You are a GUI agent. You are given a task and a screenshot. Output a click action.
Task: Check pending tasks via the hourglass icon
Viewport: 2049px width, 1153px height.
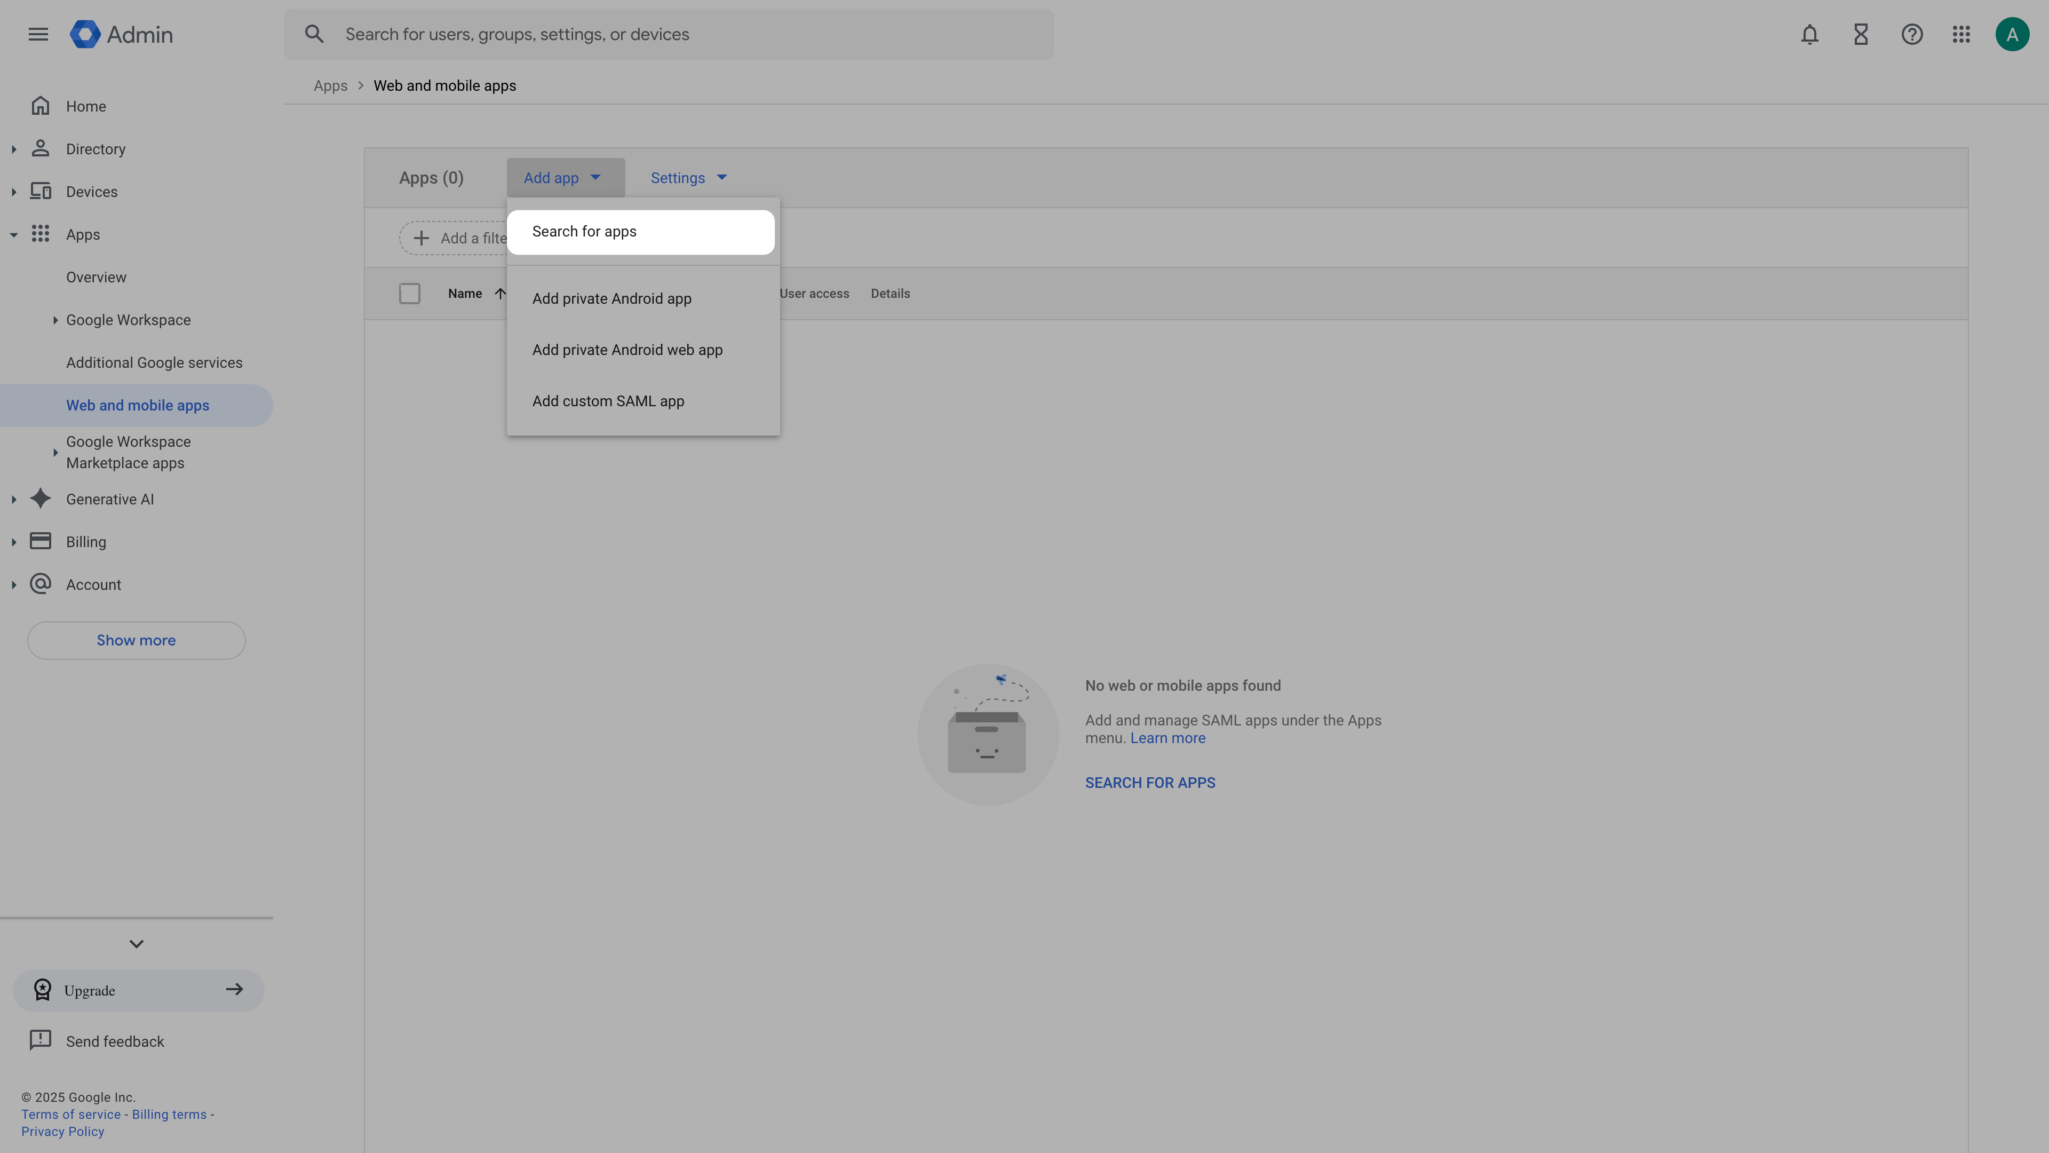pos(1861,34)
